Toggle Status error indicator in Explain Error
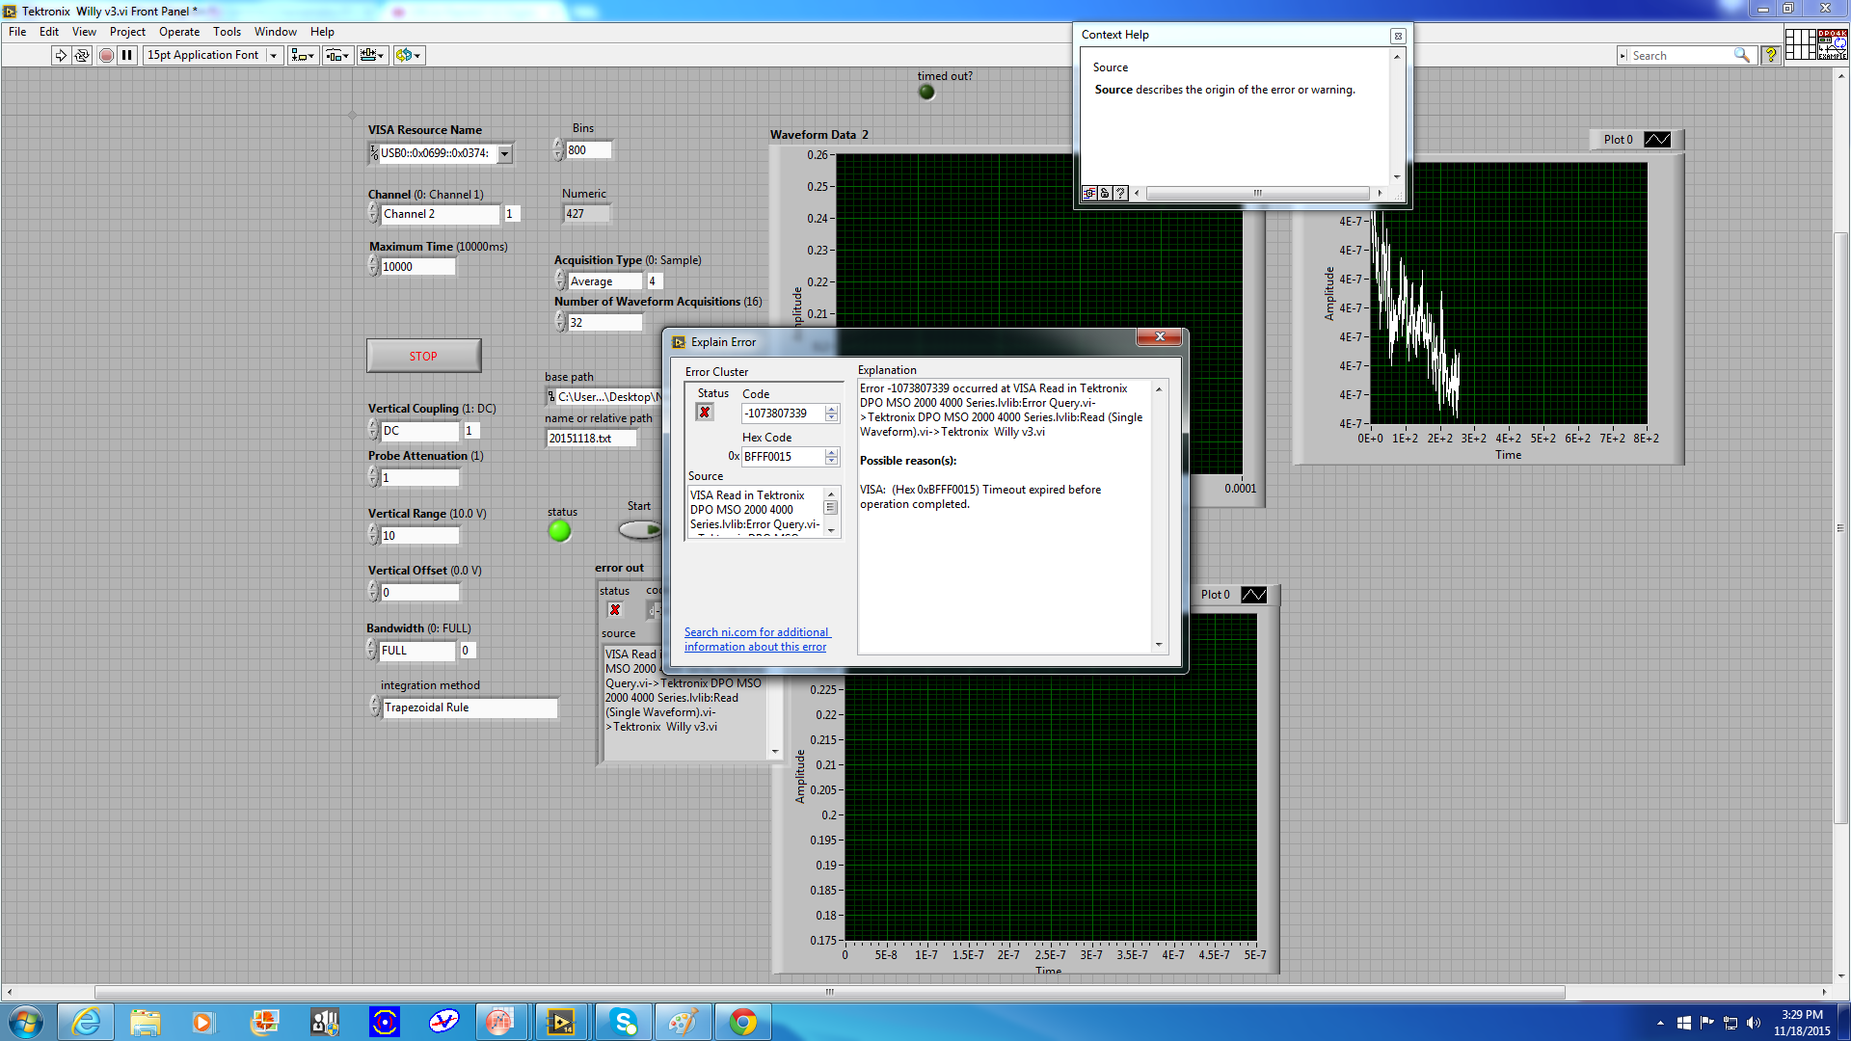The width and height of the screenshot is (1851, 1041). tap(705, 413)
